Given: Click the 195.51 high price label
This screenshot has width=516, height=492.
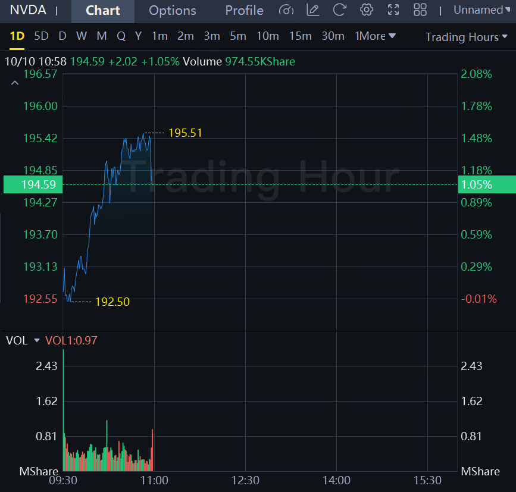Looking at the screenshot, I should click(185, 133).
